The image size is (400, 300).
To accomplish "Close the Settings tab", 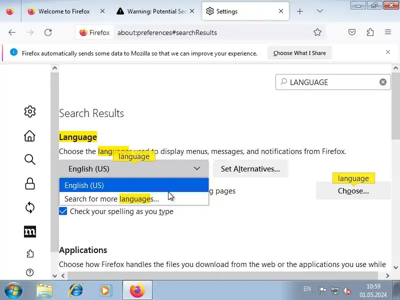I will (281, 11).
